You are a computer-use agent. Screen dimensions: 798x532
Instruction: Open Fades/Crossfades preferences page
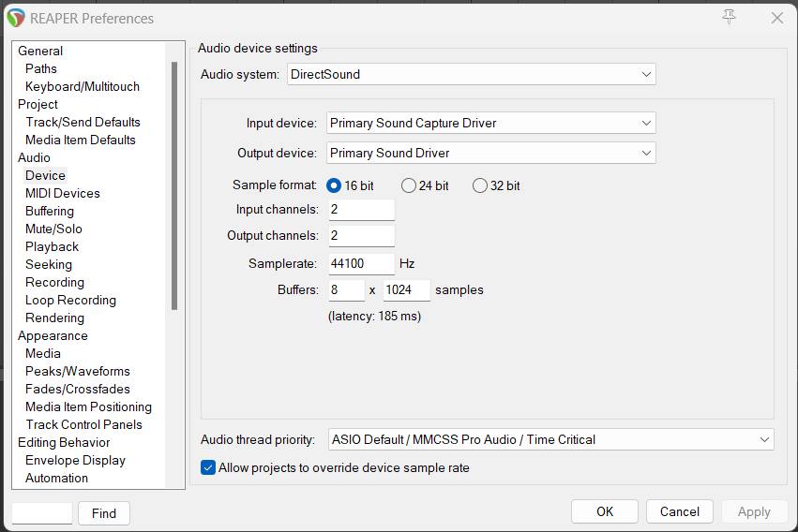[78, 389]
